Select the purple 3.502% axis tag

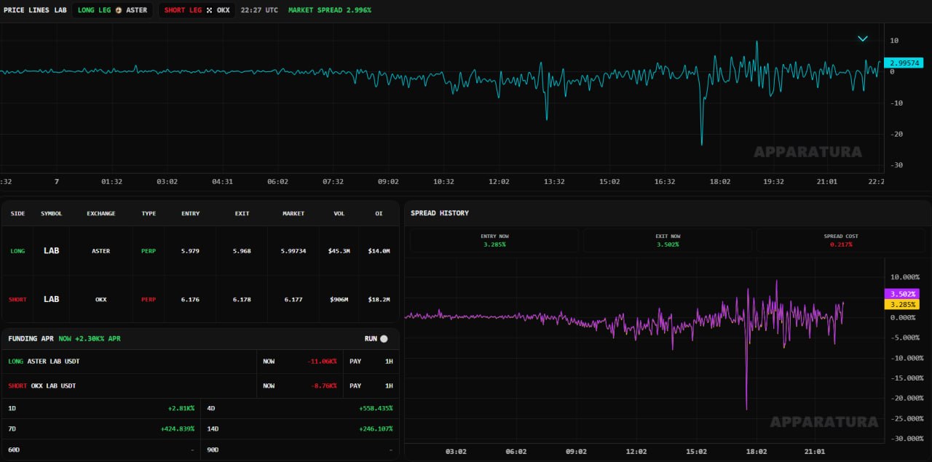(x=901, y=294)
